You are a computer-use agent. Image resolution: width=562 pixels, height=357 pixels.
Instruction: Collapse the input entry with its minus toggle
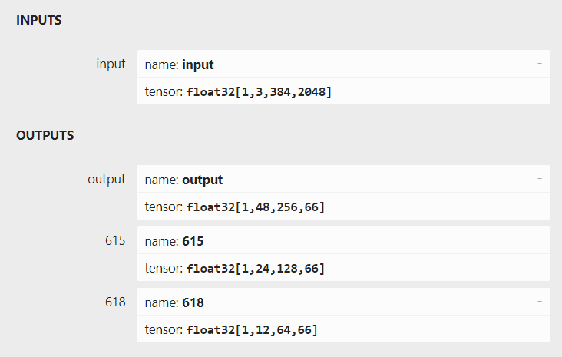click(x=540, y=64)
